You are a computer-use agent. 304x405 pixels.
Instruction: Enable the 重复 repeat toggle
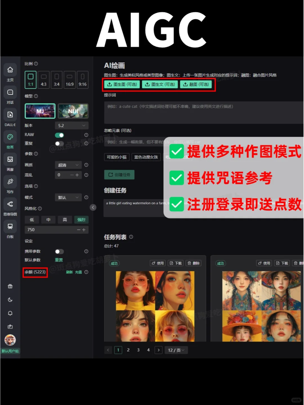point(59,144)
